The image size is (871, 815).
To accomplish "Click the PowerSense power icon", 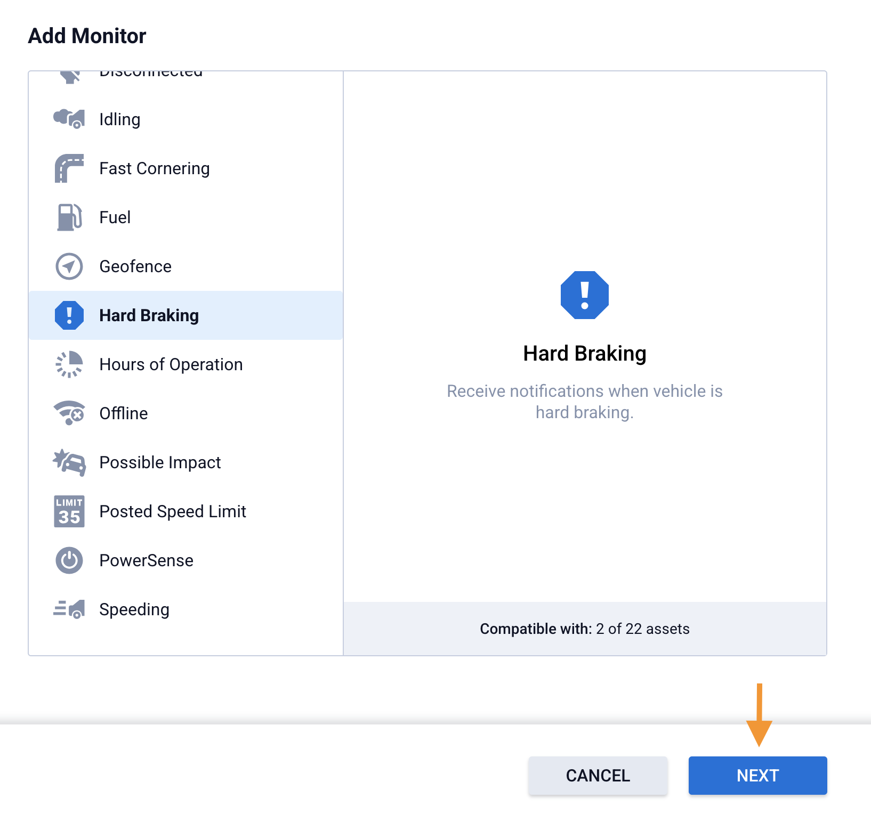I will click(69, 560).
